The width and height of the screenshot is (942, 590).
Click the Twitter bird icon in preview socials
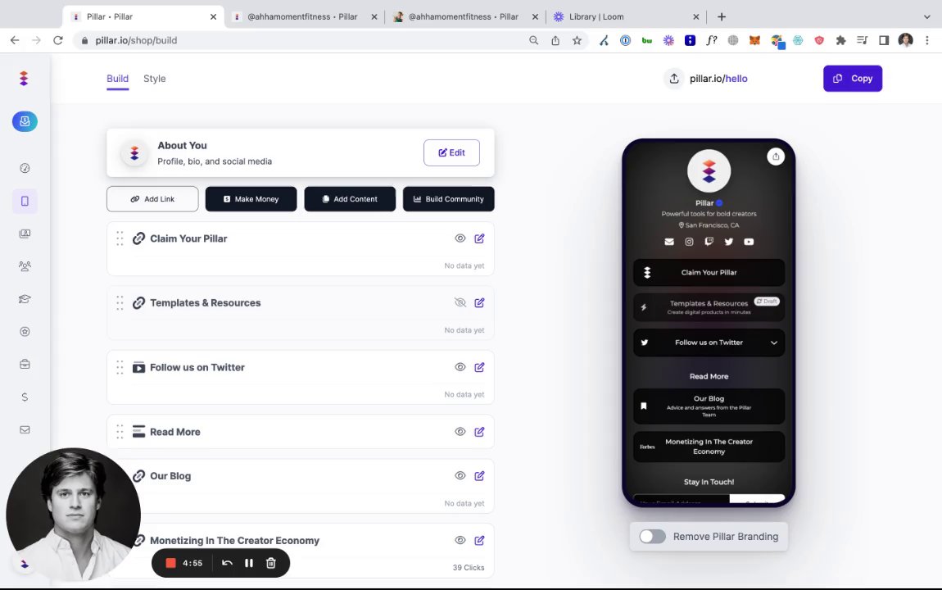click(729, 242)
